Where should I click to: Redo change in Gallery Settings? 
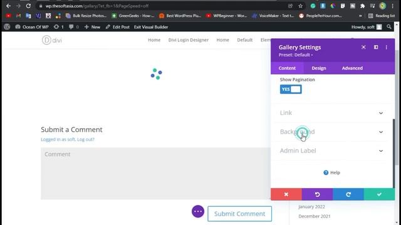click(348, 194)
